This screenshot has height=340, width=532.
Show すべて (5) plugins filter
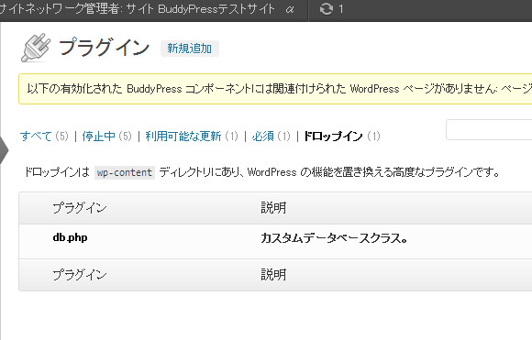pos(44,137)
